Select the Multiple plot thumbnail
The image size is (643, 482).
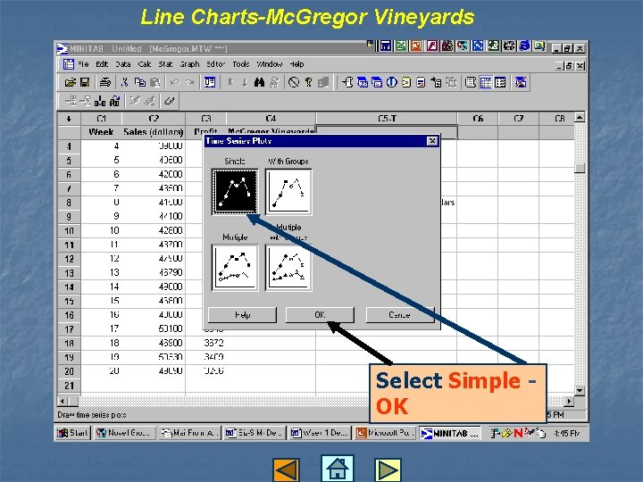(x=235, y=267)
